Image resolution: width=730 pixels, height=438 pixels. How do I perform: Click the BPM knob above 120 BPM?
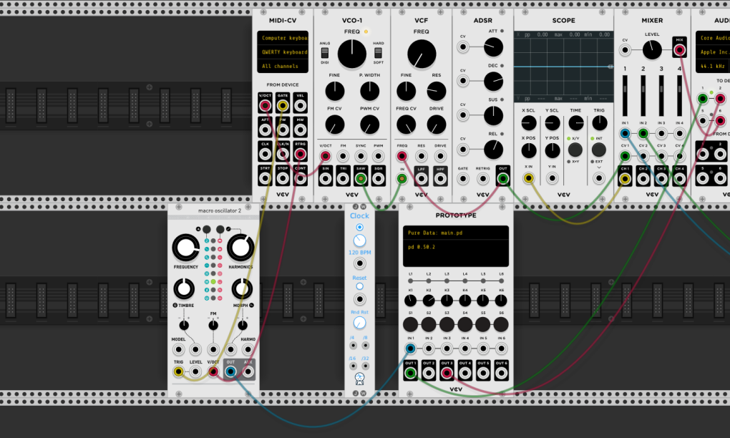click(x=359, y=240)
